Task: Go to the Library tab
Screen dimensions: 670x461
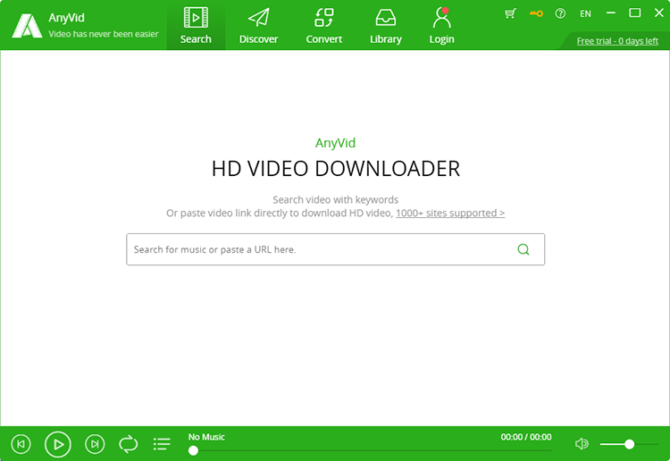Action: point(385,26)
